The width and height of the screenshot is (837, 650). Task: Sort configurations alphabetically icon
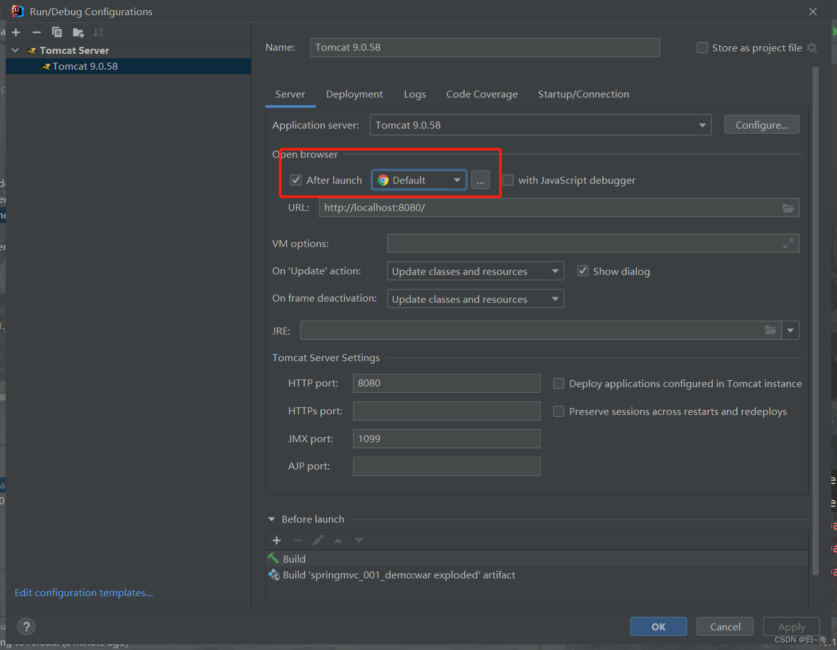(x=98, y=32)
